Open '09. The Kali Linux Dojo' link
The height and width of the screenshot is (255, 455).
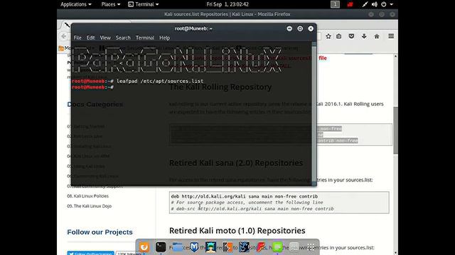[90, 206]
